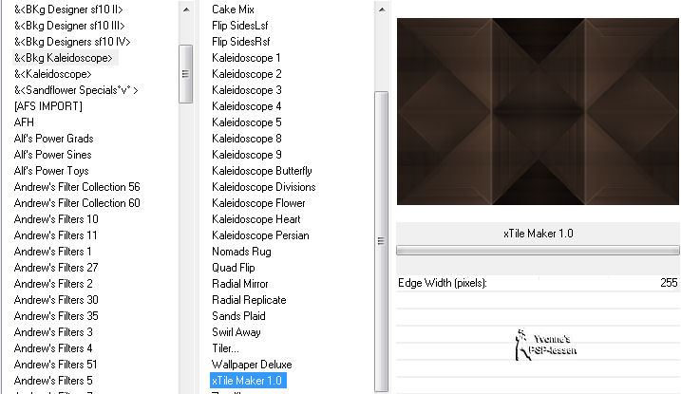681x394 pixels.
Task: Select Andrew's Filters 5 category
Action: [53, 381]
